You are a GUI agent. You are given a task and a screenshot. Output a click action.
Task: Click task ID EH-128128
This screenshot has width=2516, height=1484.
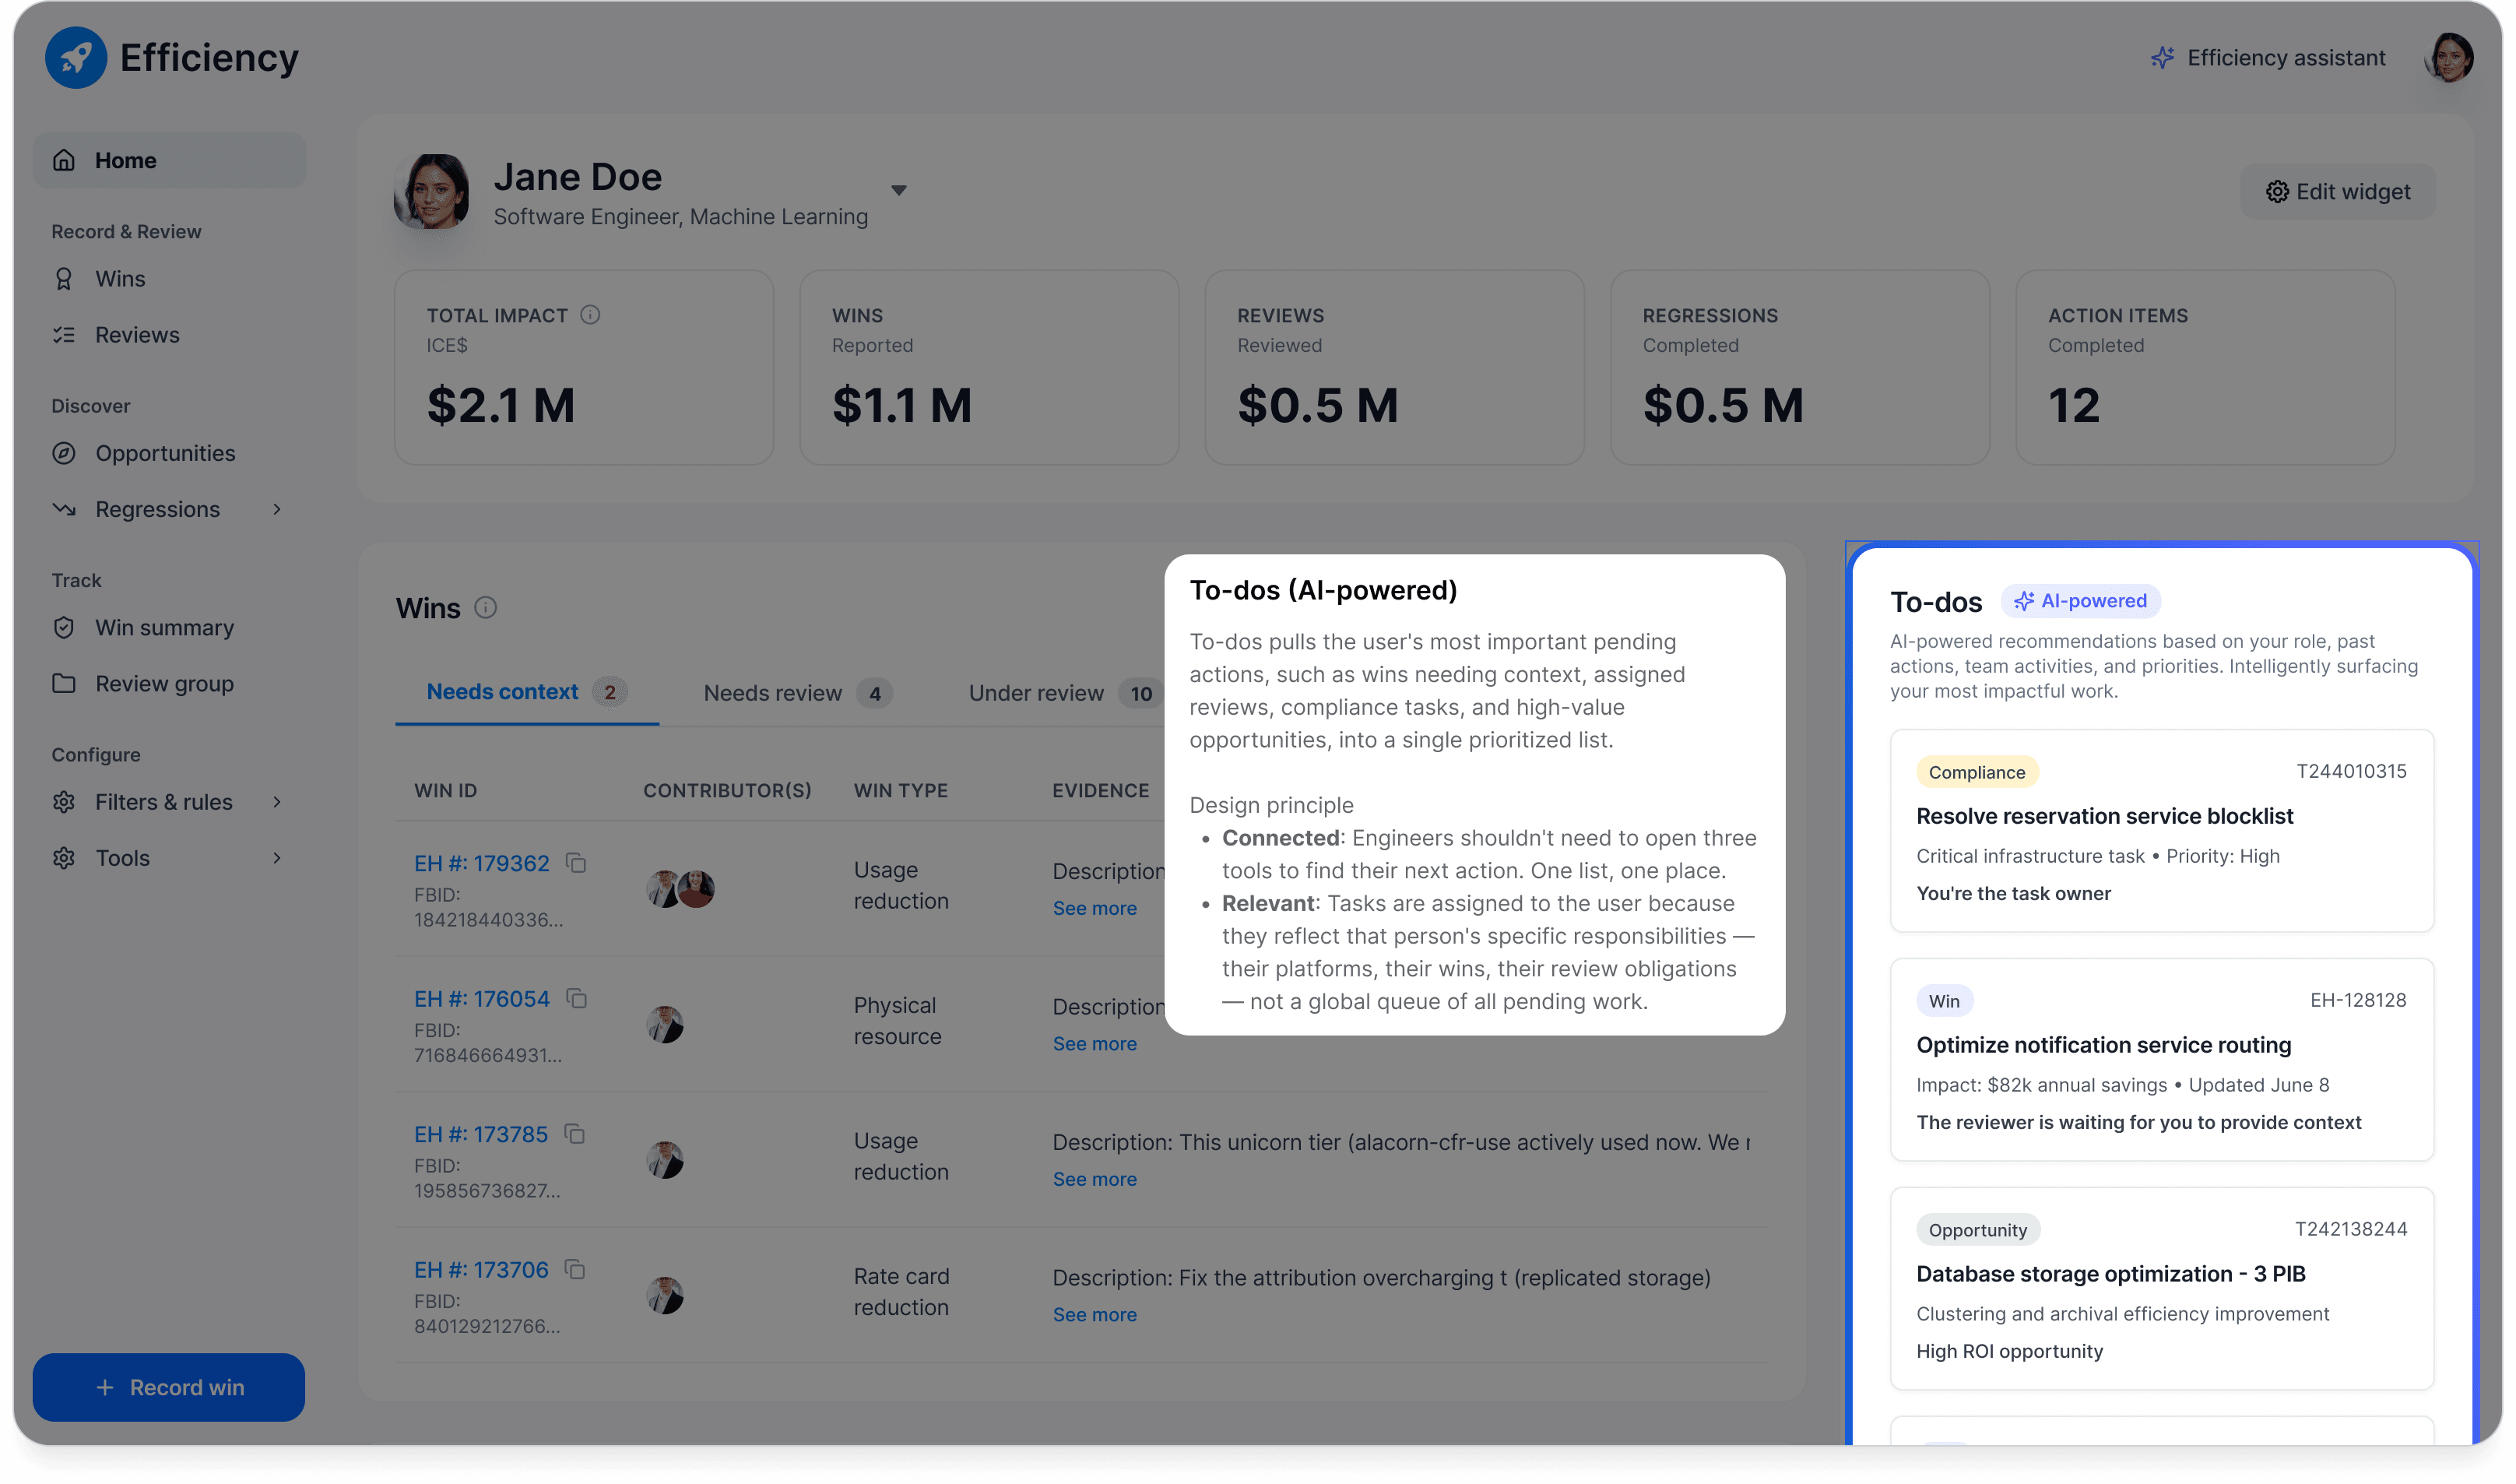click(x=2357, y=1000)
